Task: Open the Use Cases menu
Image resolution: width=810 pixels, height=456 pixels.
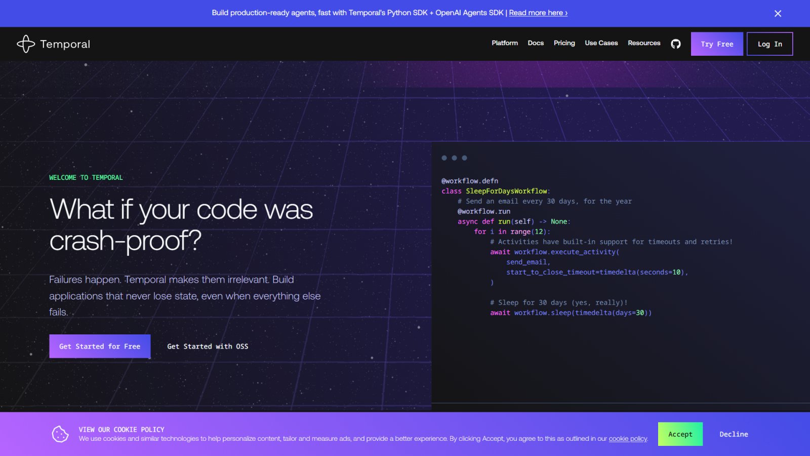Action: click(601, 43)
